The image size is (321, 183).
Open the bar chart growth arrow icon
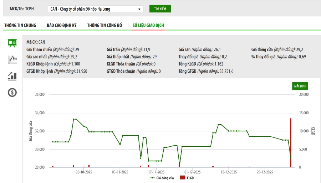pos(12,76)
